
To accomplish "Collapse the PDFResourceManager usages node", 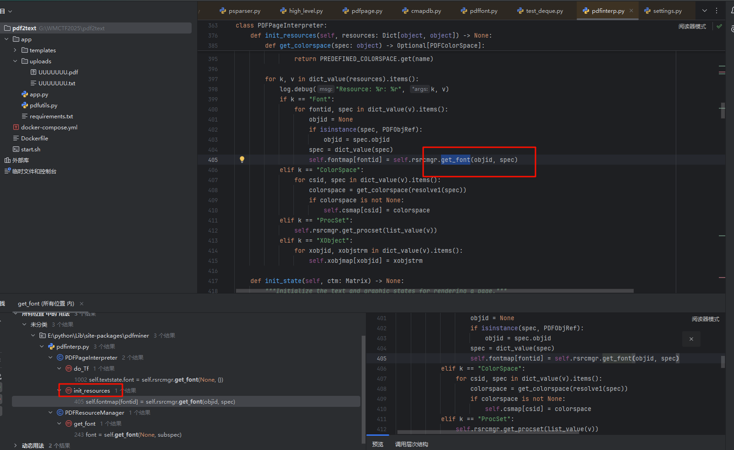I will 50,413.
